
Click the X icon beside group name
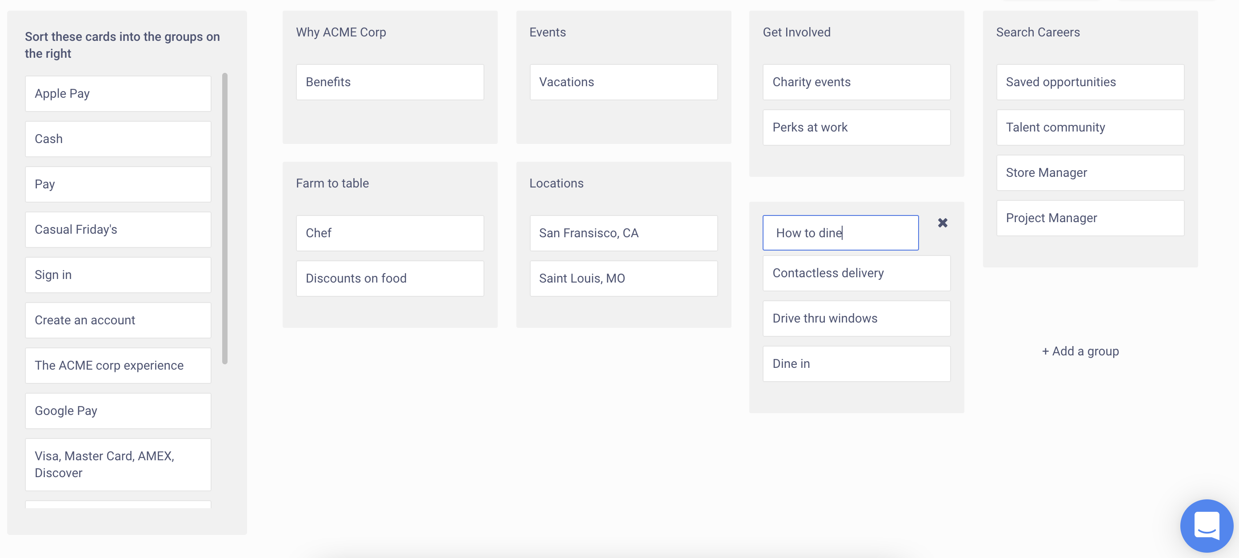coord(942,223)
